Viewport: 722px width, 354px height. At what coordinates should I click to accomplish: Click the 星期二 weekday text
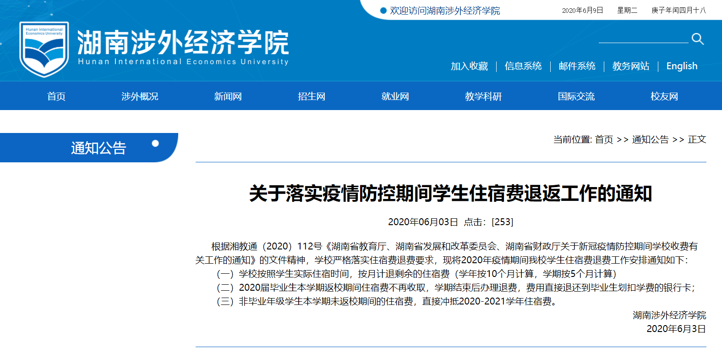point(627,10)
